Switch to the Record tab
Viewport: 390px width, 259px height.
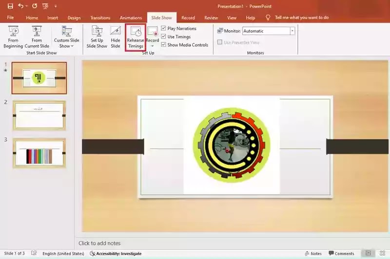(188, 18)
